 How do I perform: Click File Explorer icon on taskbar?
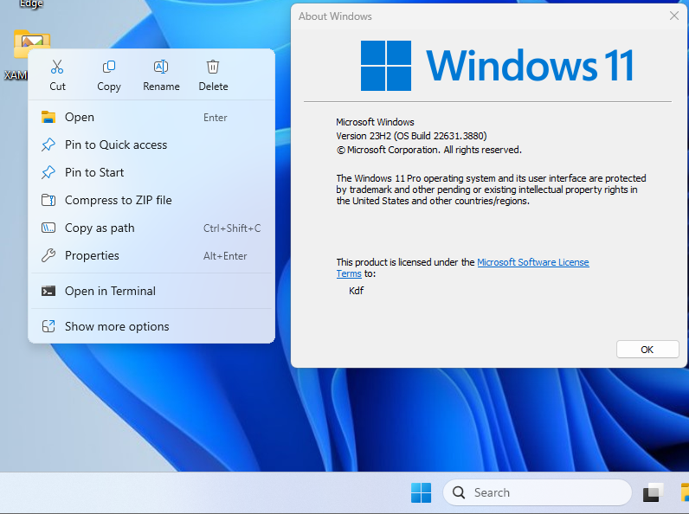pyautogui.click(x=685, y=492)
